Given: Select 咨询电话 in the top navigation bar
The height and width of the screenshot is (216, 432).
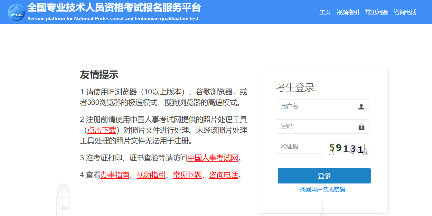Looking at the screenshot, I should click(x=405, y=12).
